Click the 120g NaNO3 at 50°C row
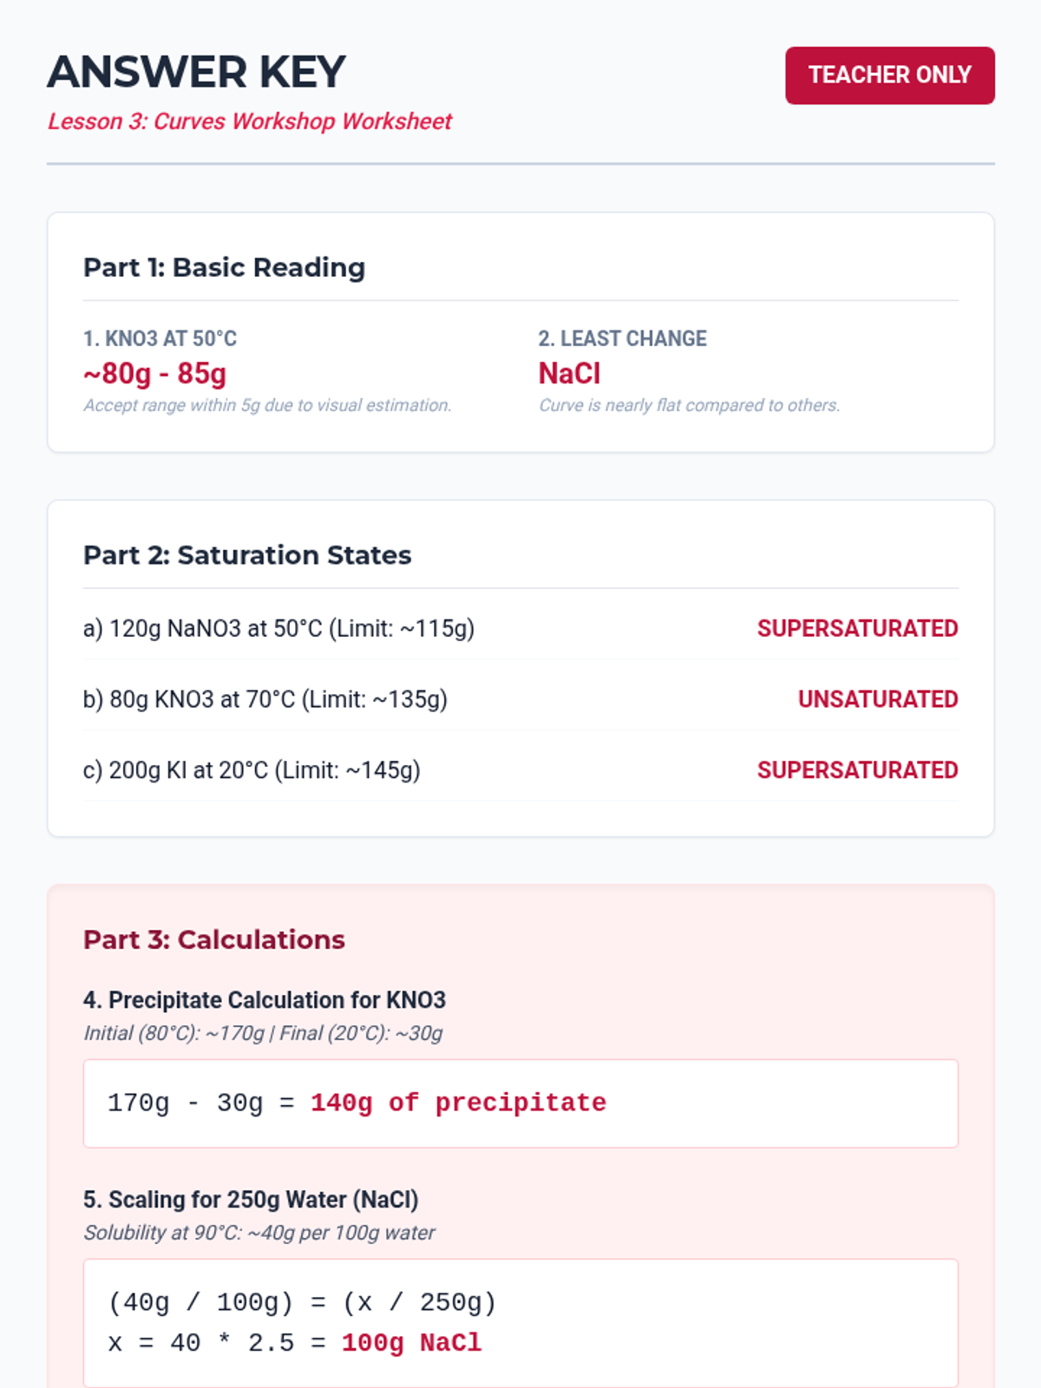 520,628
